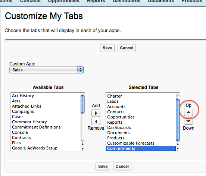Click Available Tabs scroll-up arrow
This screenshot has height=176, width=206.
(82, 144)
